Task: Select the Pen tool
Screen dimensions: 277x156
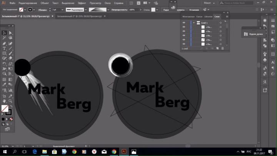Action: click(4, 44)
